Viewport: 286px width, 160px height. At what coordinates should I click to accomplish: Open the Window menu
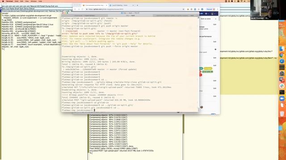tap(34, 1)
